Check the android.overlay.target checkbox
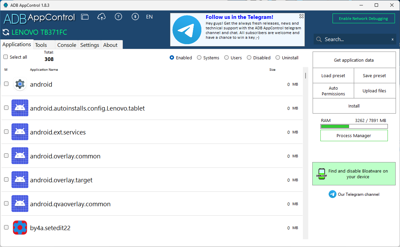Viewport: 400px width, 247px height. pos(6,180)
